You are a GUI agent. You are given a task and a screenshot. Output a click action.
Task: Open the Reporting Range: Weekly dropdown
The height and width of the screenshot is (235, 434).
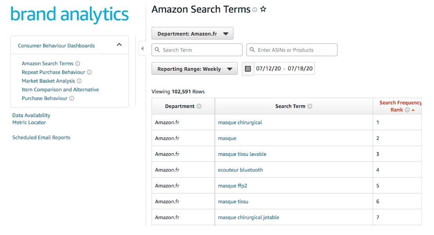tap(195, 69)
